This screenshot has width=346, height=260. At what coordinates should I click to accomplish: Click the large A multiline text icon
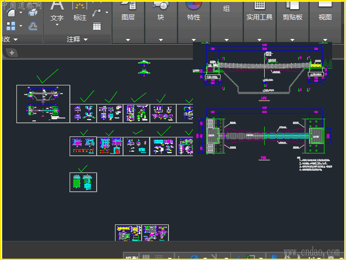[57, 6]
